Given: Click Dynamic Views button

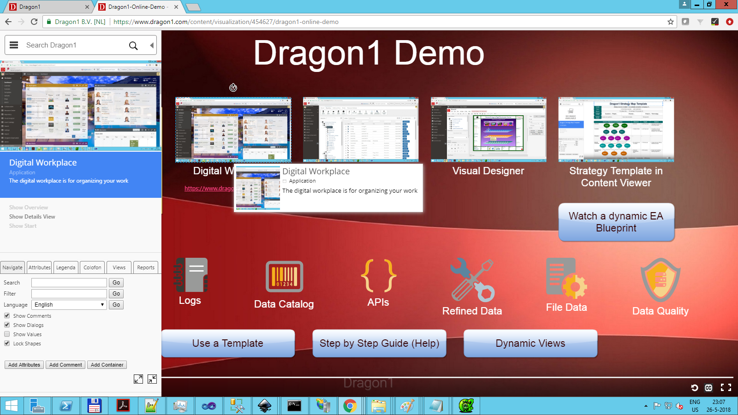Looking at the screenshot, I should click(x=530, y=344).
